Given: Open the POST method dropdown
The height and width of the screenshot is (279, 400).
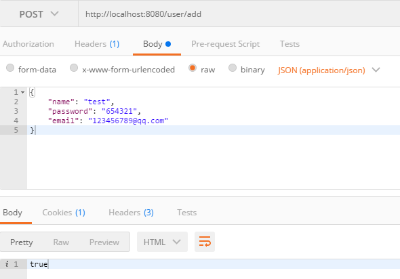Looking at the screenshot, I should 39,14.
